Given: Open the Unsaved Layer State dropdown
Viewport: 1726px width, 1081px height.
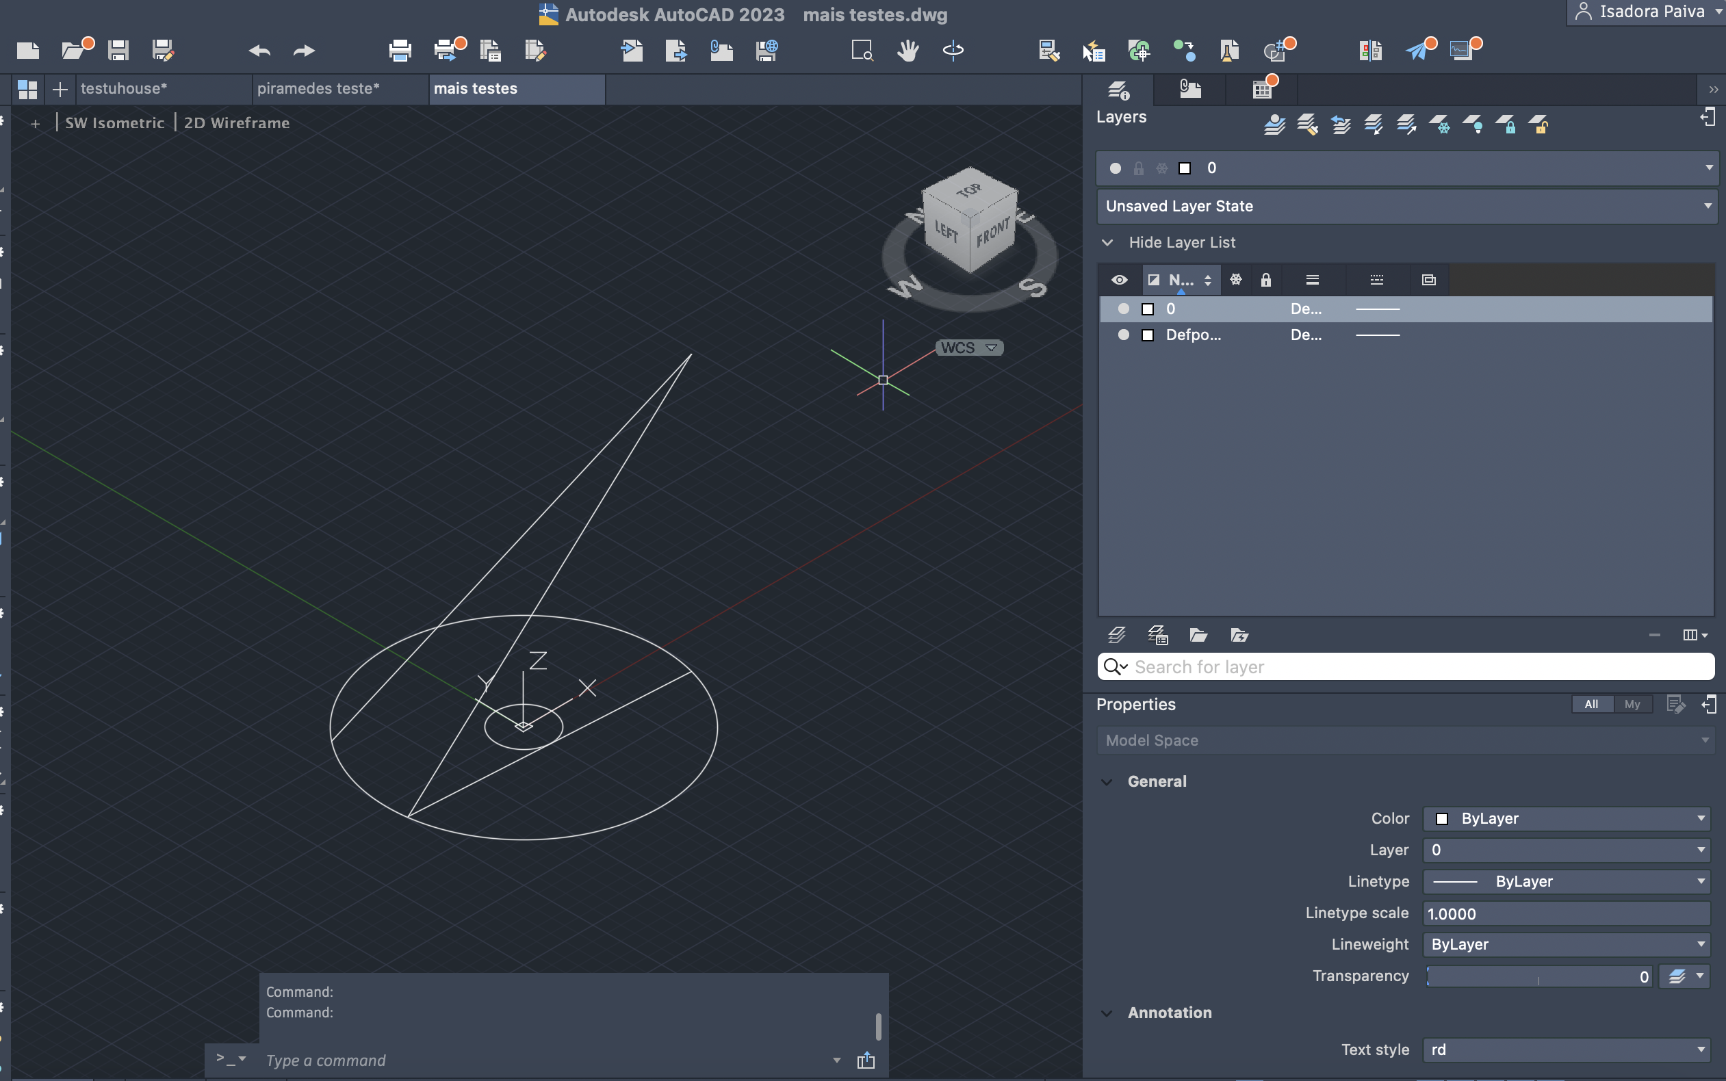Looking at the screenshot, I should 1406,207.
